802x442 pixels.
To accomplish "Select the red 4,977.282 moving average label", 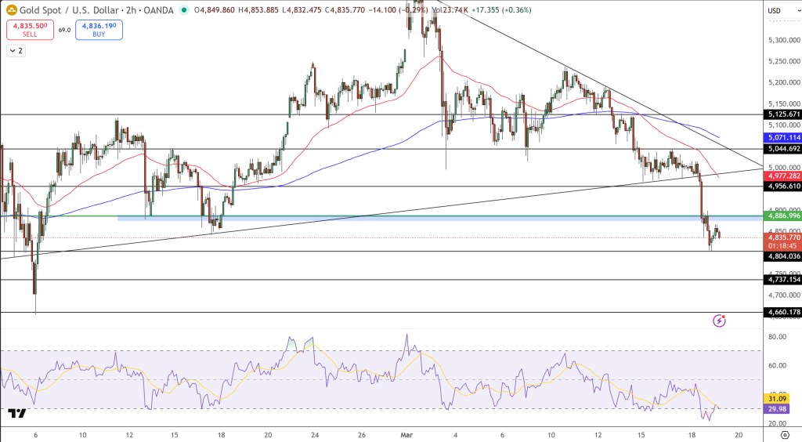I will pyautogui.click(x=783, y=176).
